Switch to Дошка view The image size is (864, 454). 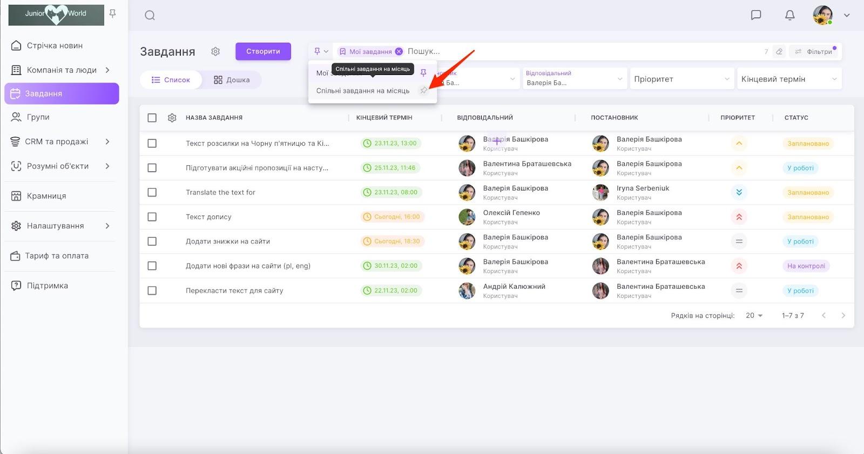[232, 80]
